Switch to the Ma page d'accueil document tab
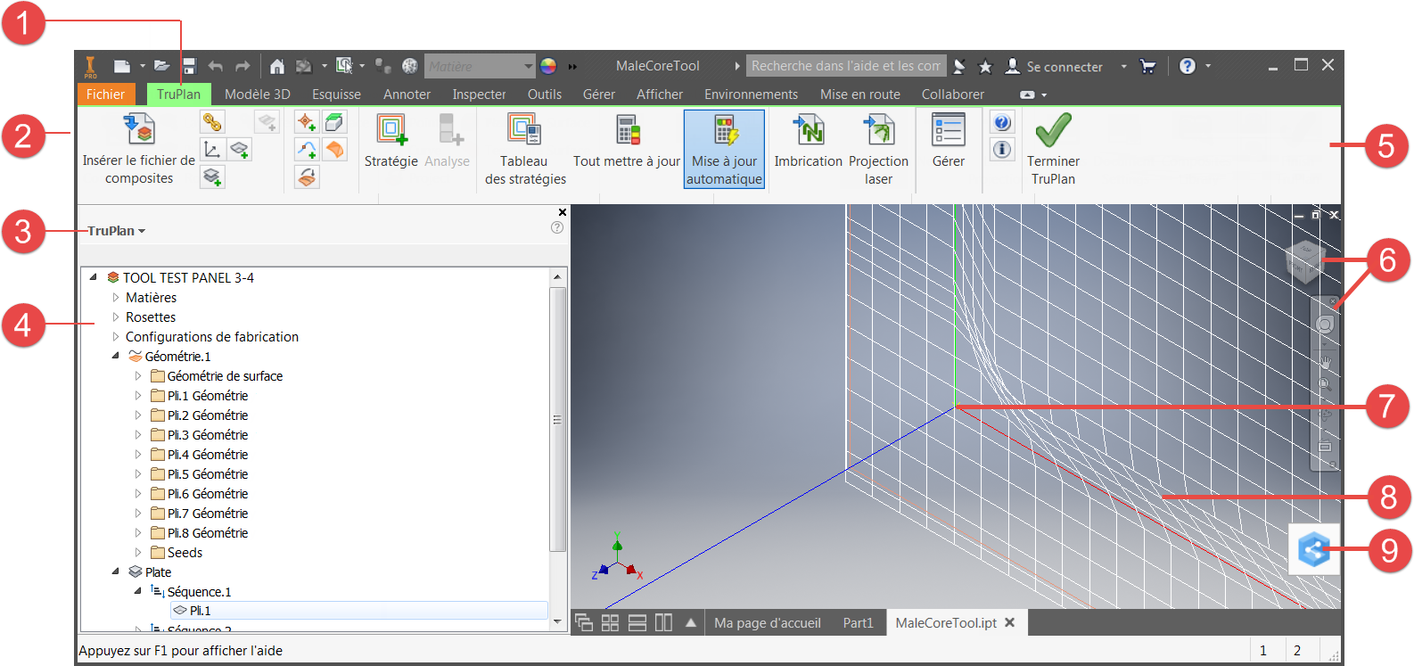 click(768, 623)
